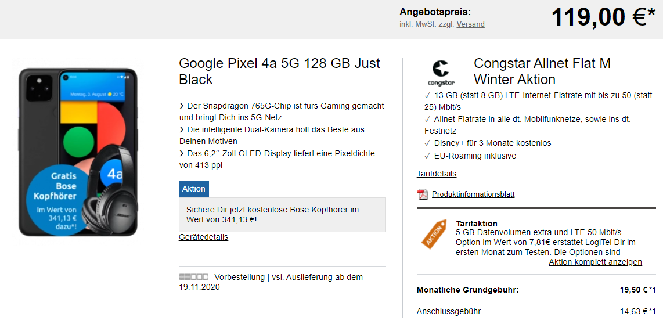
Task: Click the checkmark beside EU-Roaming inklusive
Action: [x=427, y=156]
